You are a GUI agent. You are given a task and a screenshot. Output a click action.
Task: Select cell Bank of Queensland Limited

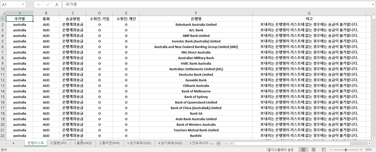click(x=196, y=102)
